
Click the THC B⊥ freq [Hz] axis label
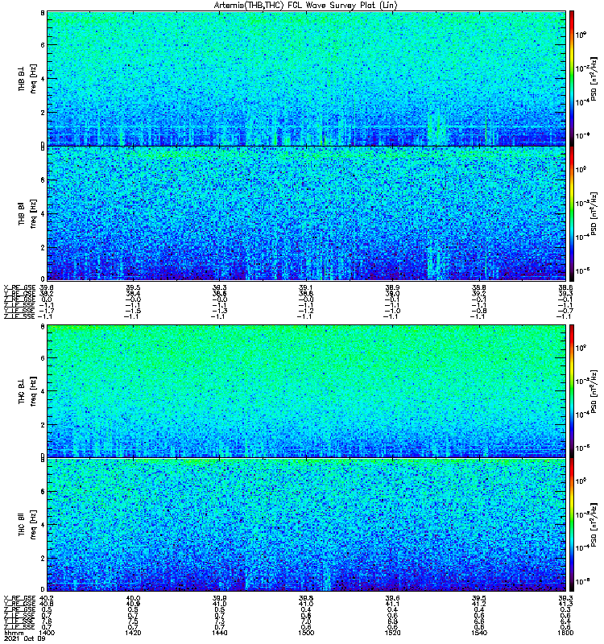(27, 391)
